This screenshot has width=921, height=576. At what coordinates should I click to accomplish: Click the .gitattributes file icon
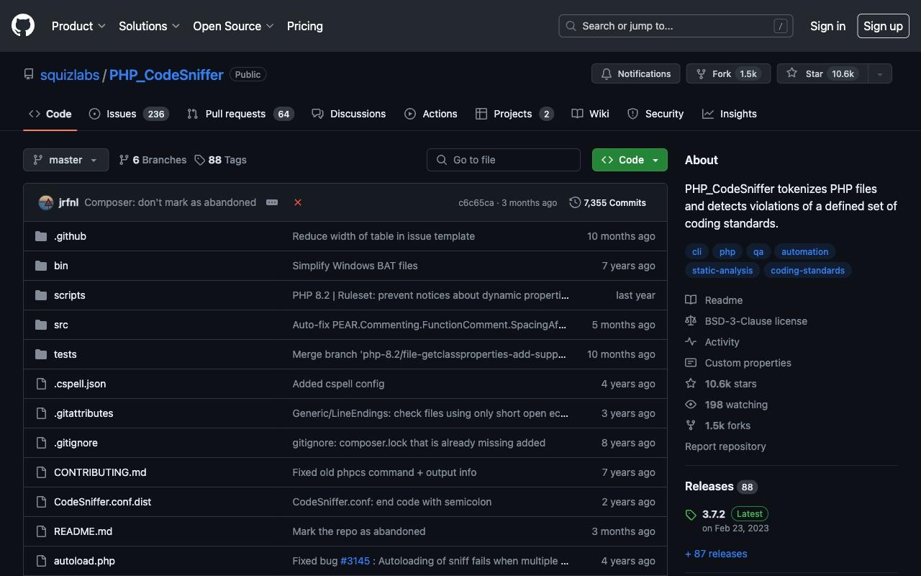point(41,413)
